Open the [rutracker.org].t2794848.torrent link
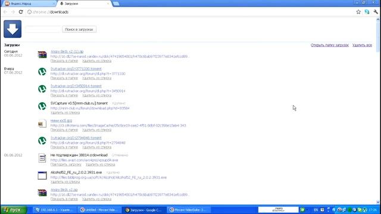 point(76,138)
